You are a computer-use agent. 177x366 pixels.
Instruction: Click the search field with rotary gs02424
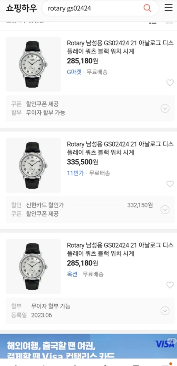[93, 8]
